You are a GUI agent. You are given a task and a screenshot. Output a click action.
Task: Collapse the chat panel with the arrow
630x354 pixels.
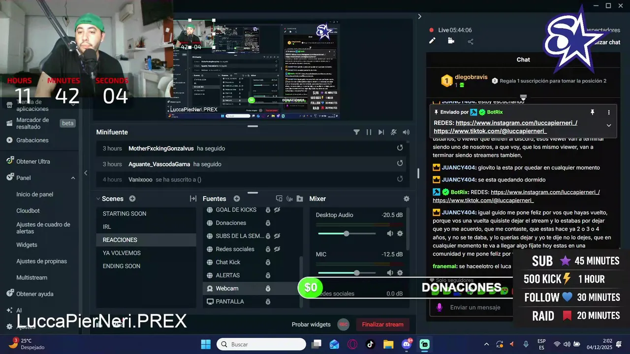(419, 16)
